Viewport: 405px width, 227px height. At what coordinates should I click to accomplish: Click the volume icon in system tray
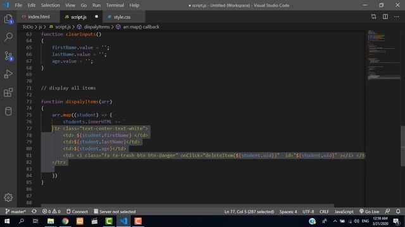(x=357, y=221)
